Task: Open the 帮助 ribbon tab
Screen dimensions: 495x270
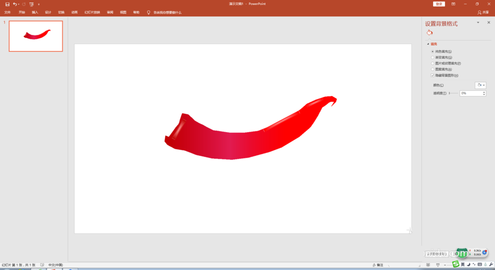Action: click(x=137, y=12)
